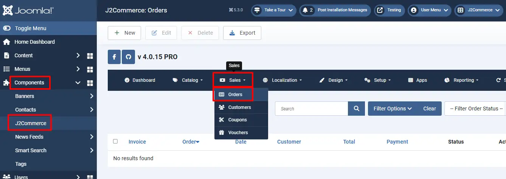Viewport: 506px width, 179px height.
Task: Focus the orders Search field
Action: coord(311,109)
